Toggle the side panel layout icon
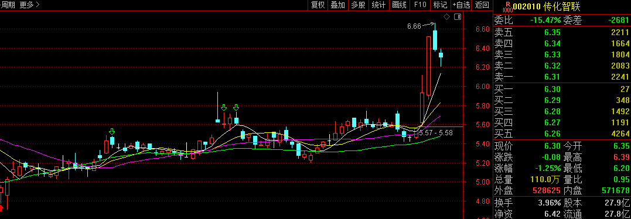This screenshot has height=219, width=631. (x=457, y=16)
